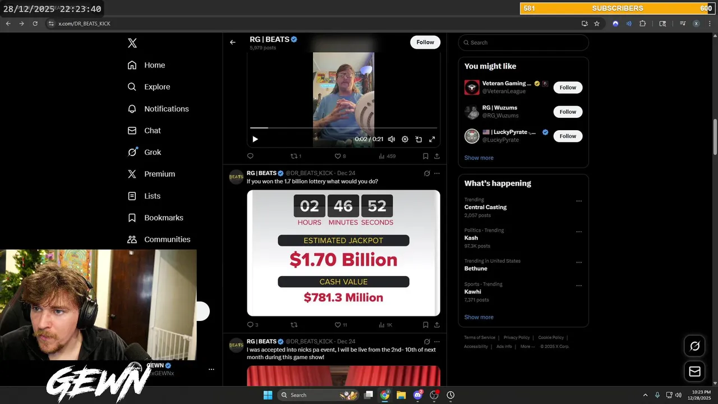The width and height of the screenshot is (718, 404).
Task: Open Central Casting trend
Action: pos(485,207)
